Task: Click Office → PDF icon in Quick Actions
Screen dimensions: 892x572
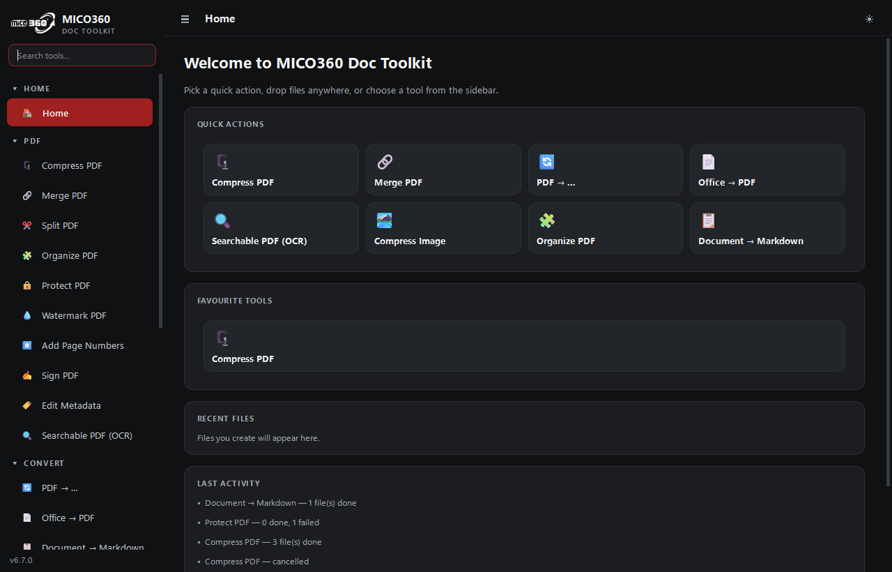Action: click(x=709, y=162)
